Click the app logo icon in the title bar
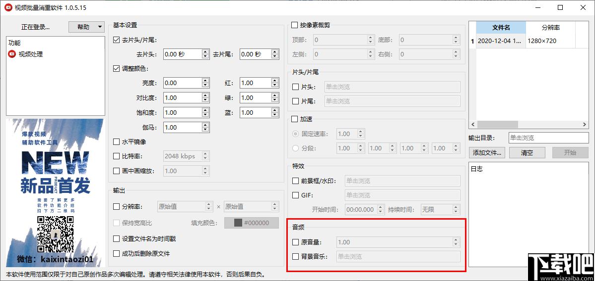 tap(7, 7)
